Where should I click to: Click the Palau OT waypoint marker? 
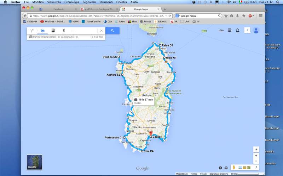[160, 45]
